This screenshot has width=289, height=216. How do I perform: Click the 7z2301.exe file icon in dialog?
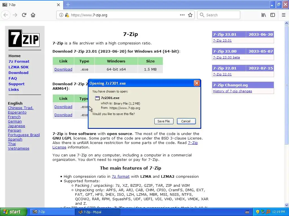(x=97, y=98)
